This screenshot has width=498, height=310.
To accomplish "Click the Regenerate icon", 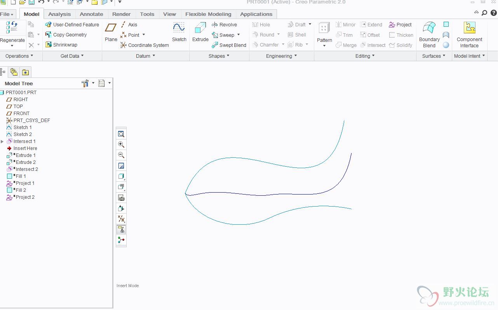I will point(12,28).
